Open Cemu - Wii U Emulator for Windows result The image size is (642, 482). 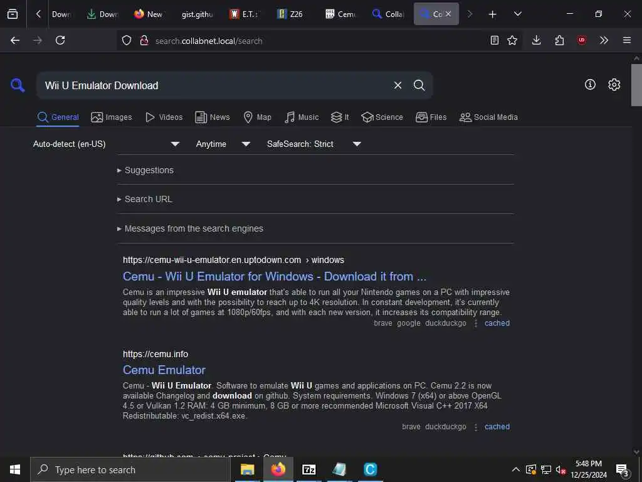[x=275, y=277]
